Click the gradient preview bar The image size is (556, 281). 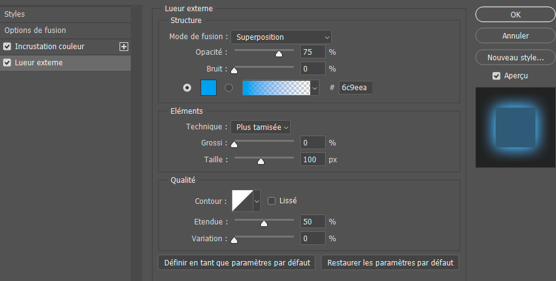coord(275,88)
